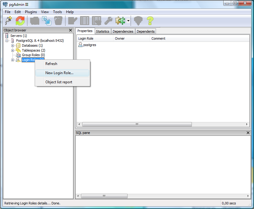Viewport: 254px width, 209px height.
Task: Expand the Databases tree node
Action: pyautogui.click(x=12, y=45)
